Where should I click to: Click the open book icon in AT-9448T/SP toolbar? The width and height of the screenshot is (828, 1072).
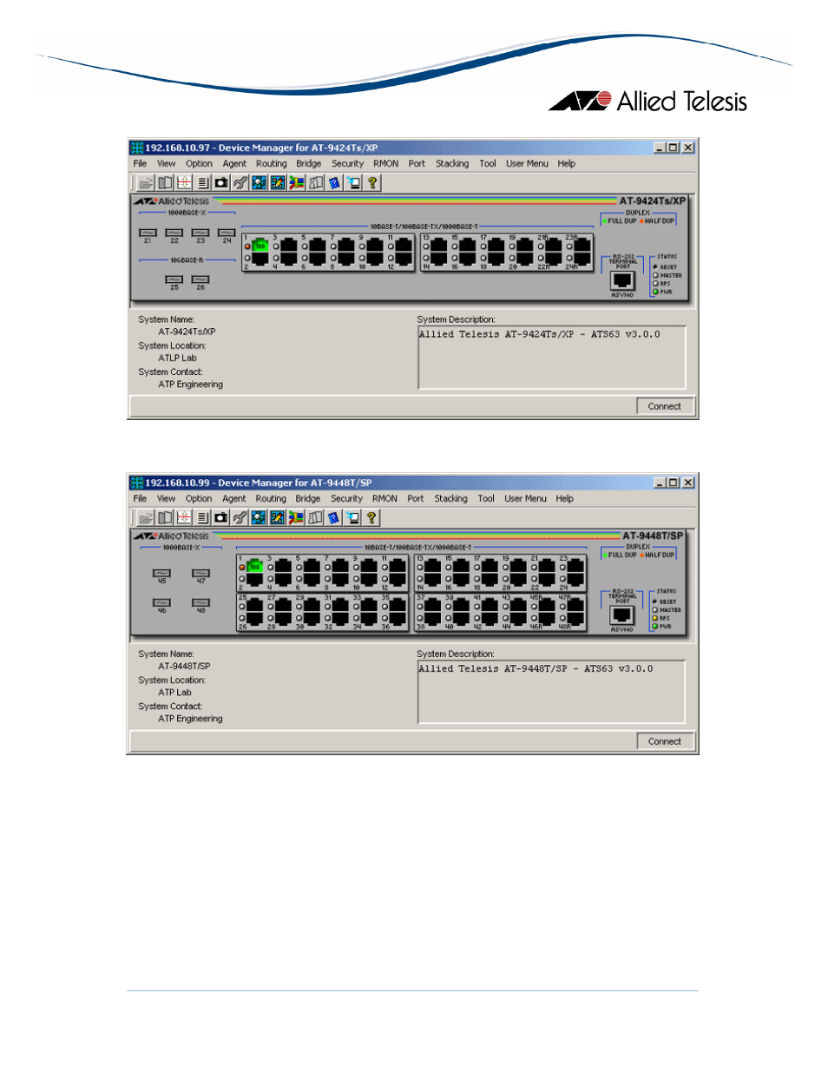[165, 518]
